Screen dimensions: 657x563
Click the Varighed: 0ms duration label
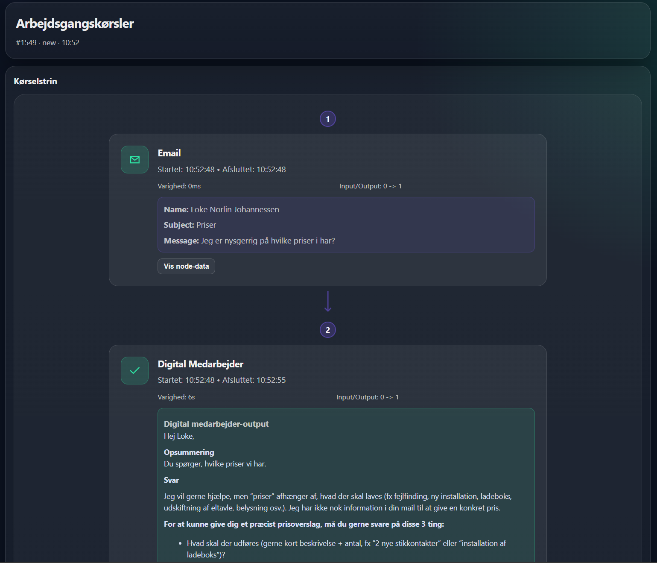click(179, 186)
